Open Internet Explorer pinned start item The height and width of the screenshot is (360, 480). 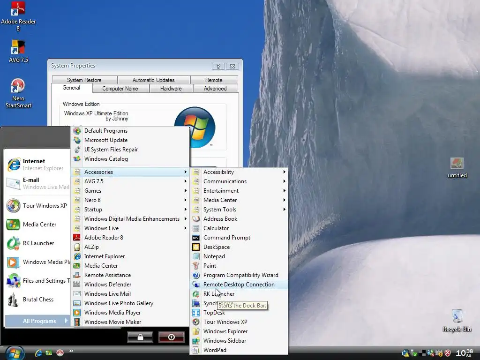pyautogui.click(x=37, y=165)
